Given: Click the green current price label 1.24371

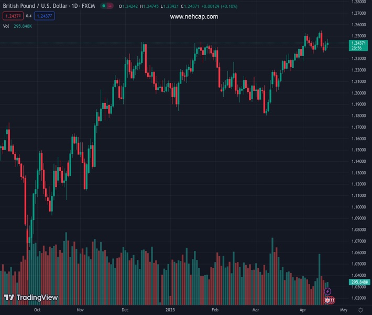Looking at the screenshot, I should (359, 43).
